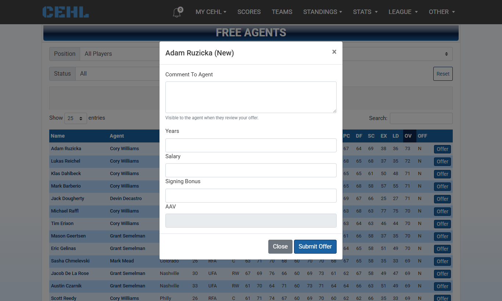The image size is (502, 301).
Task: Select player name Mason Geertsen
Action: (68, 236)
